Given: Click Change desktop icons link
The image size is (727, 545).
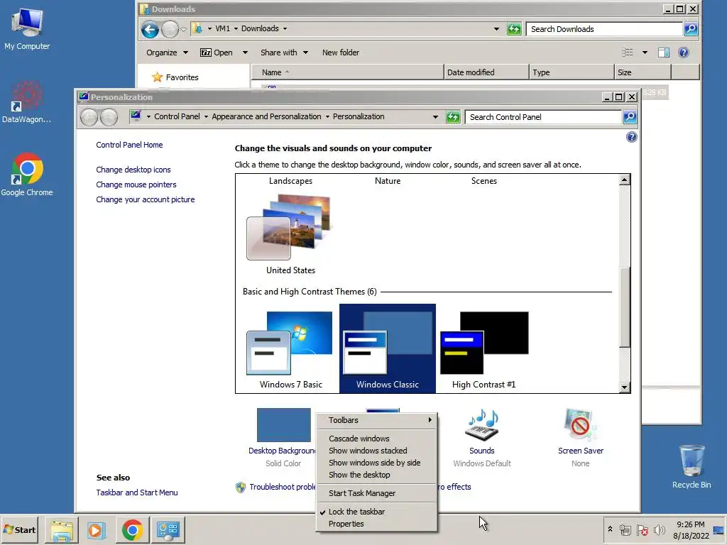Looking at the screenshot, I should (x=133, y=170).
